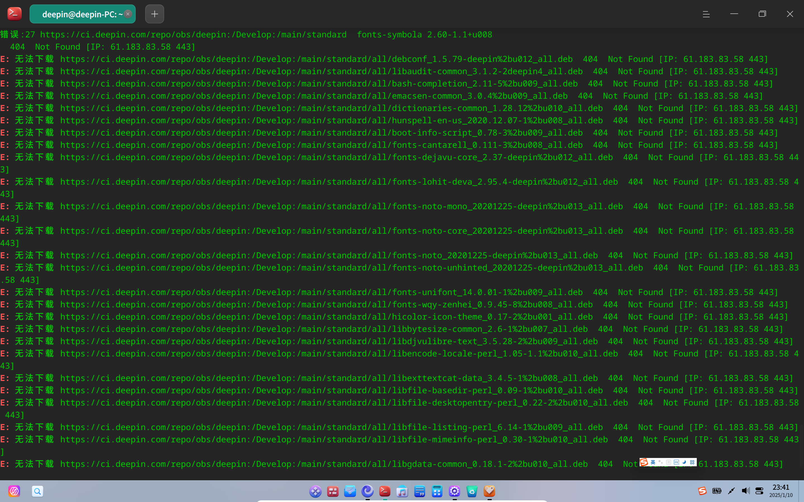The height and width of the screenshot is (502, 804).
Task: Open the deepin launcher in the dock
Action: pyautogui.click(x=14, y=491)
